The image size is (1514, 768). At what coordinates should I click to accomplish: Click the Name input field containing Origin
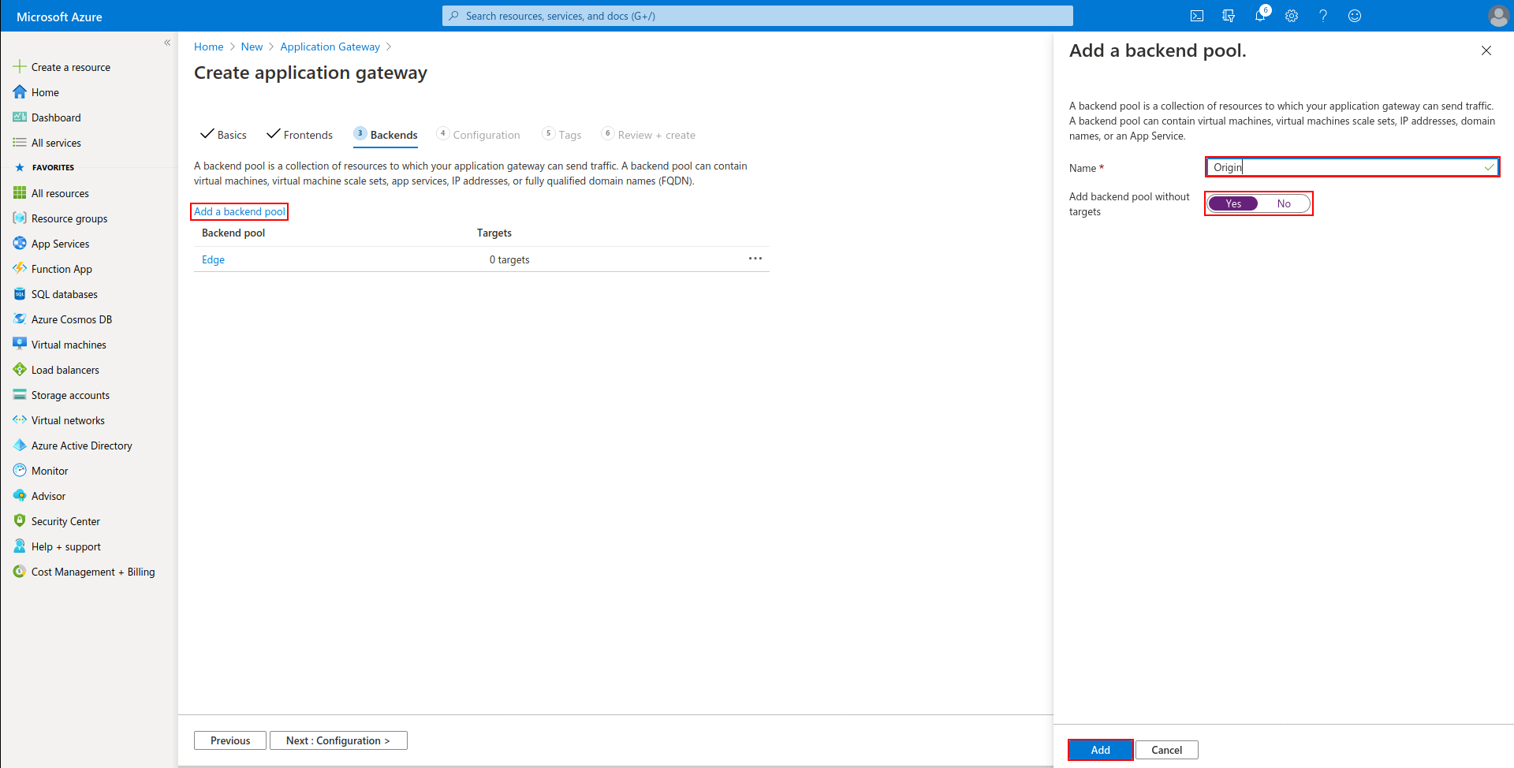click(x=1352, y=167)
